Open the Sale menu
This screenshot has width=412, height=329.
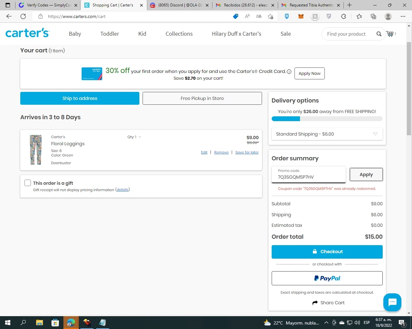pyautogui.click(x=286, y=34)
